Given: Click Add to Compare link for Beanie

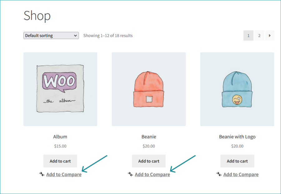Looking at the screenshot, I should tap(152, 175).
